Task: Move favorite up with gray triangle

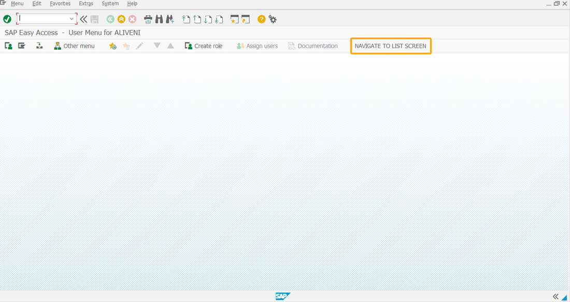Action: [170, 46]
